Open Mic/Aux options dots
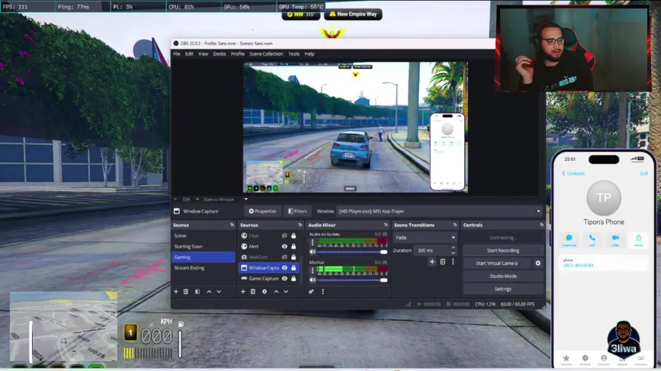 (312, 270)
